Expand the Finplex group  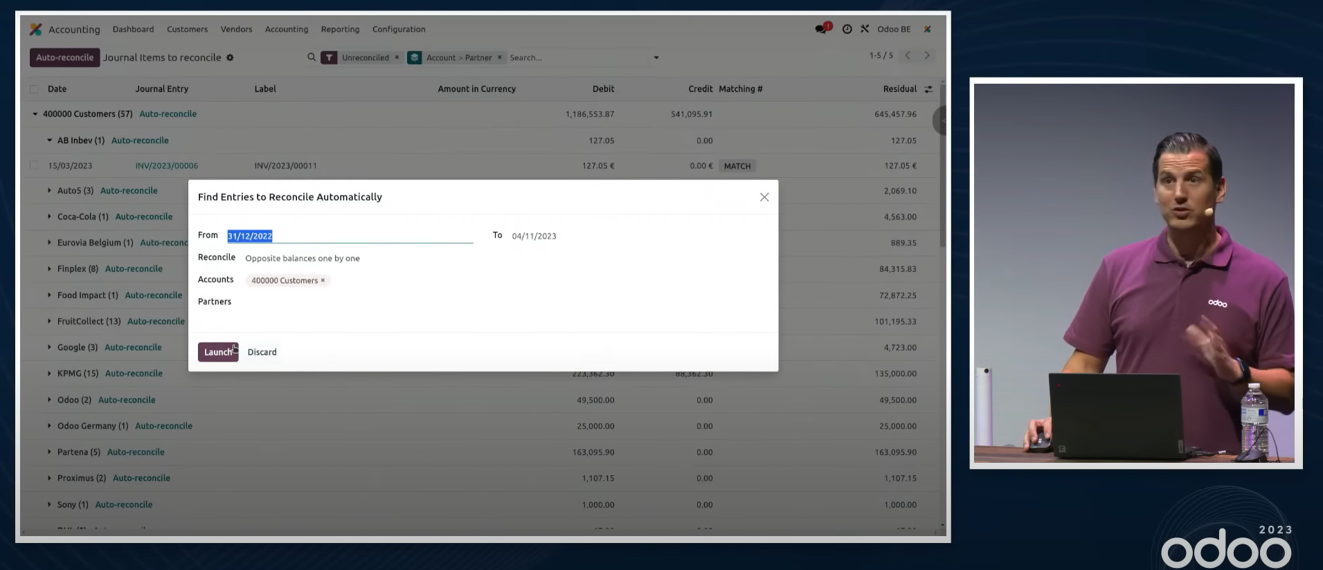click(x=49, y=268)
